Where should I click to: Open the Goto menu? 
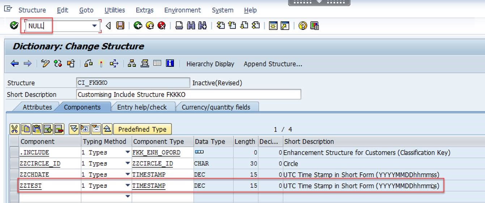click(x=86, y=10)
